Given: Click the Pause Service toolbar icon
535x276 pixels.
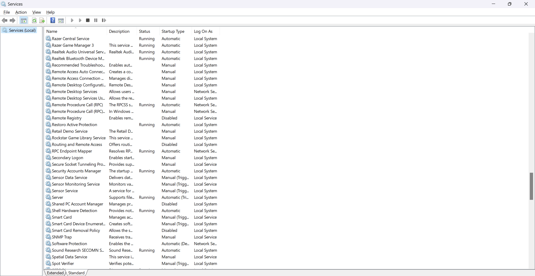Looking at the screenshot, I should (96, 20).
